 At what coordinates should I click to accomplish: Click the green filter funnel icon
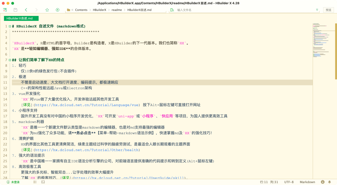point(317,10)
